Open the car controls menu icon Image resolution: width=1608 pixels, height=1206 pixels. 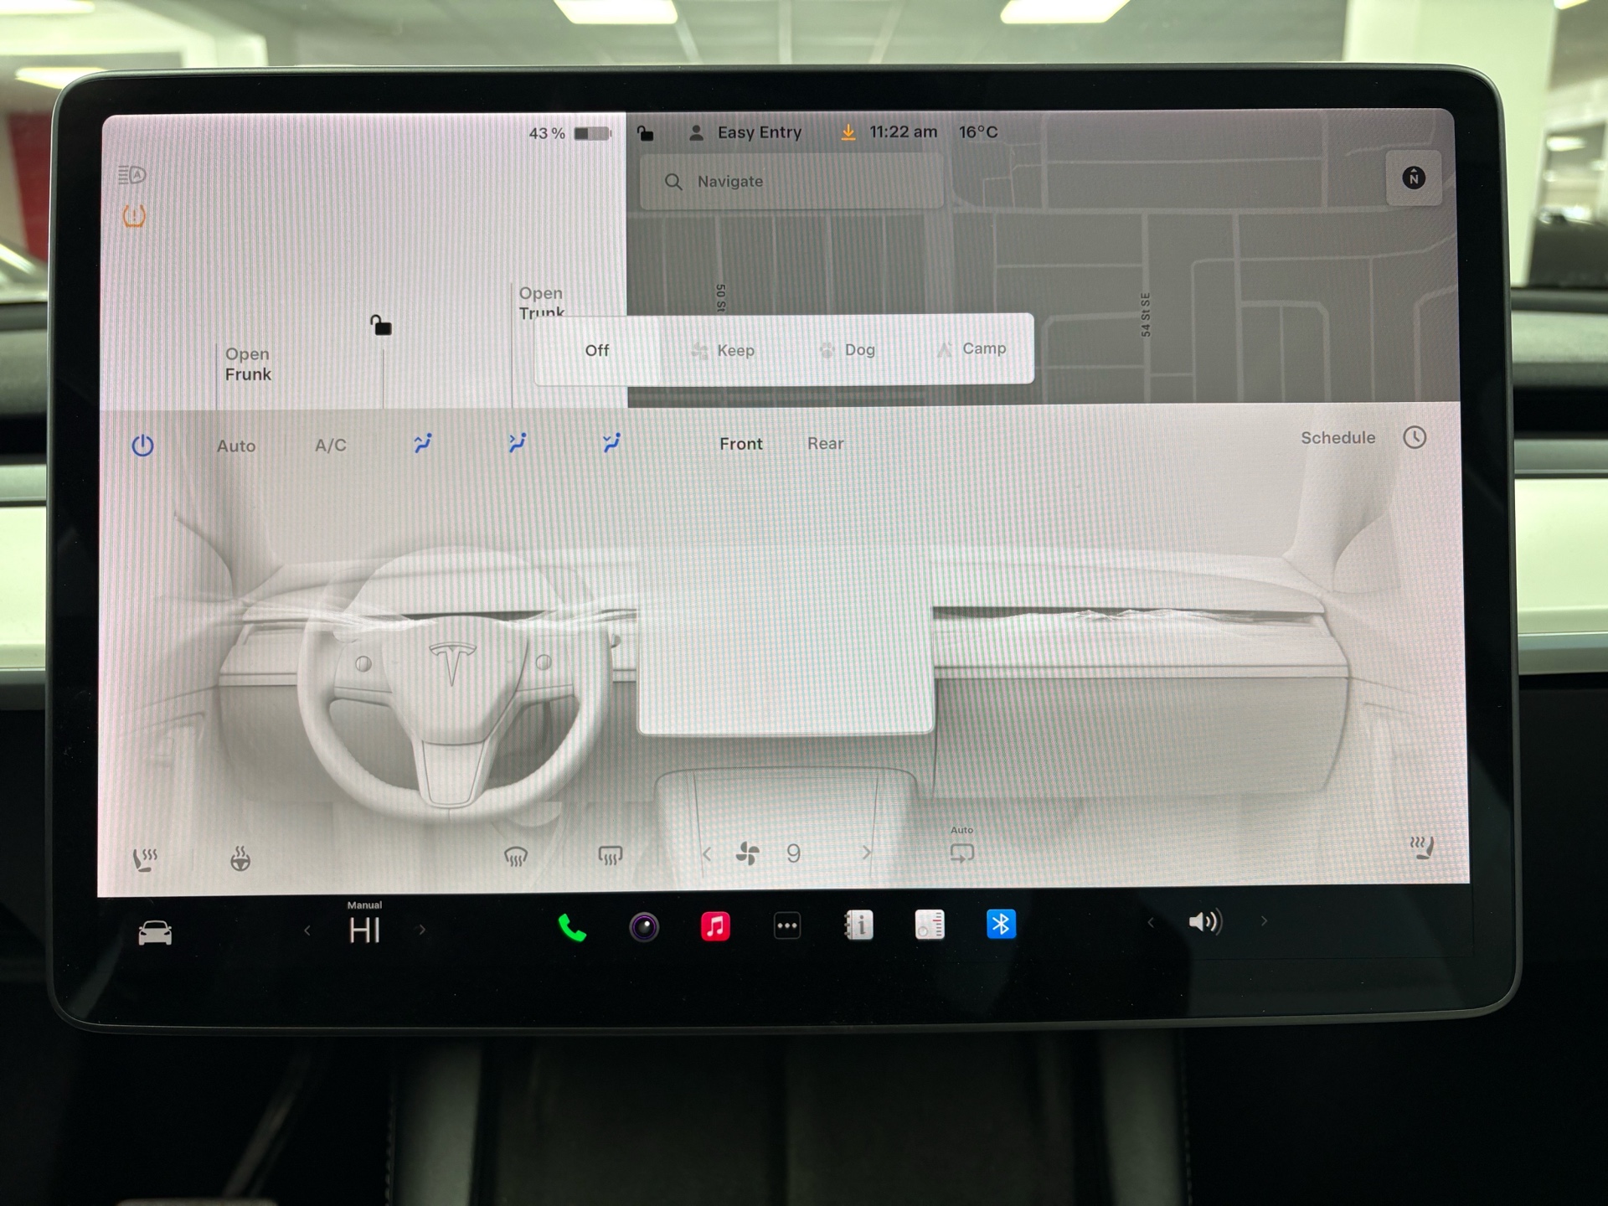tap(155, 932)
